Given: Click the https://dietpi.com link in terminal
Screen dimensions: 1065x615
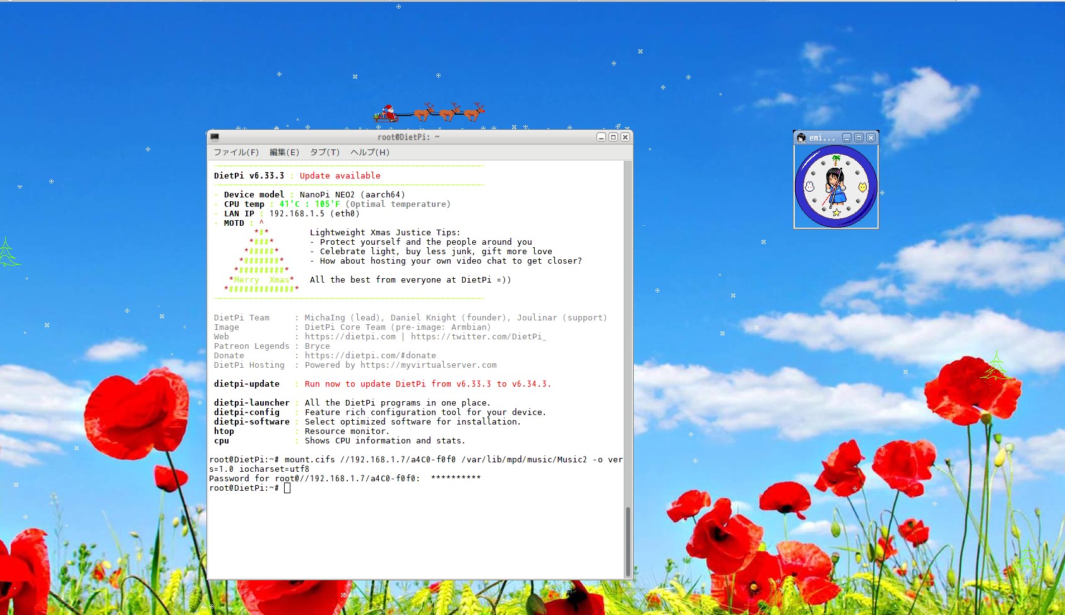Looking at the screenshot, I should 350,337.
